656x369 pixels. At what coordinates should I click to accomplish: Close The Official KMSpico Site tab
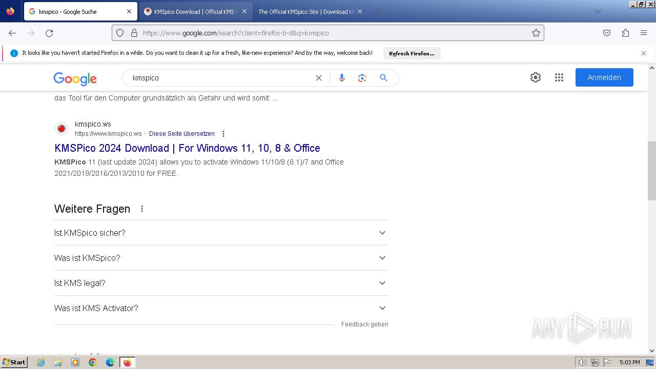tap(360, 11)
